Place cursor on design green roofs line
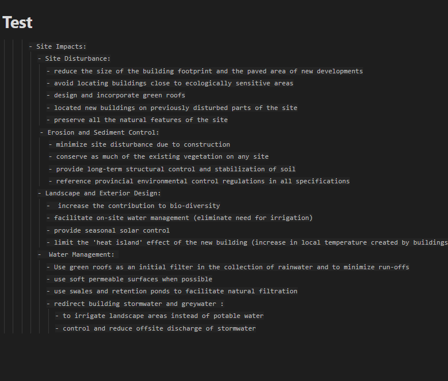 pyautogui.click(x=116, y=95)
